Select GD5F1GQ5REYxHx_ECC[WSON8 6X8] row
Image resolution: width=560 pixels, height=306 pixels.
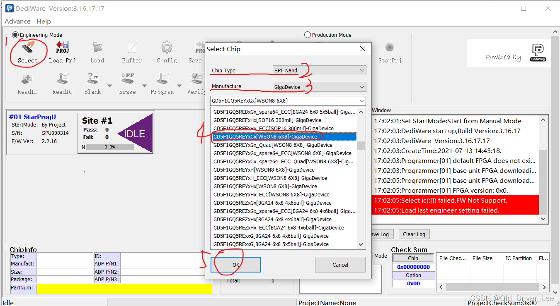pos(284,194)
